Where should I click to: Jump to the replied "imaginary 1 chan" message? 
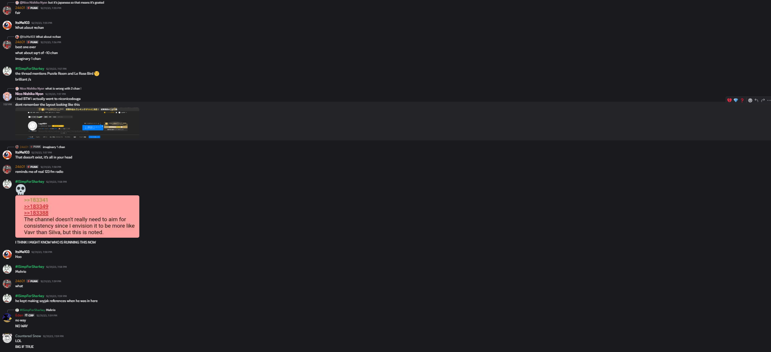54,147
